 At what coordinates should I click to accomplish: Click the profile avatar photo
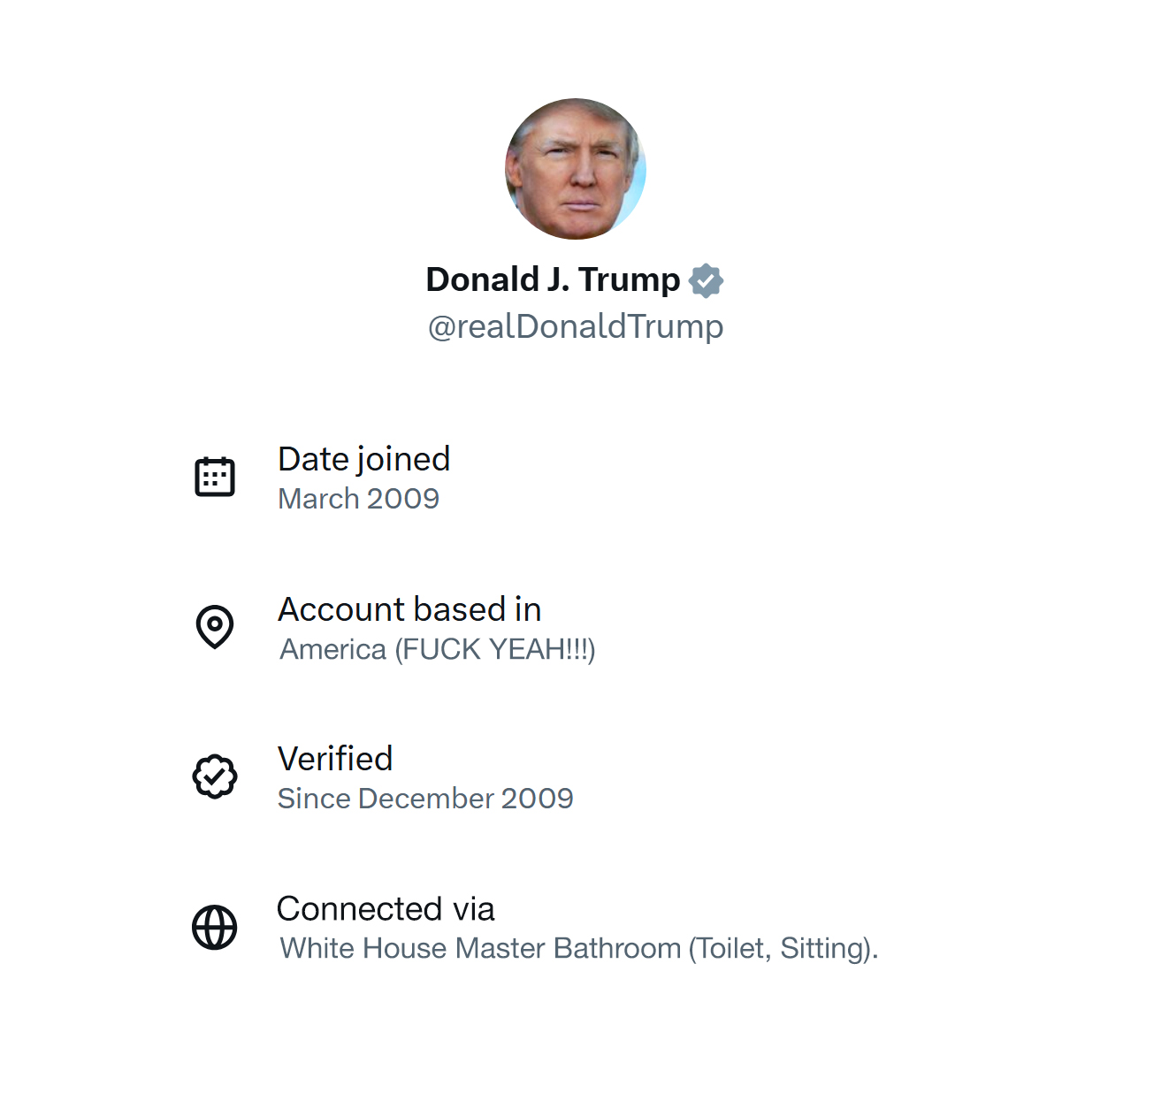576,169
